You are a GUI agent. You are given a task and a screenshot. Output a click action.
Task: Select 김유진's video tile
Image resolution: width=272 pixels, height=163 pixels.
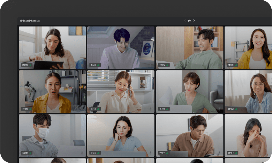tap(121, 135)
